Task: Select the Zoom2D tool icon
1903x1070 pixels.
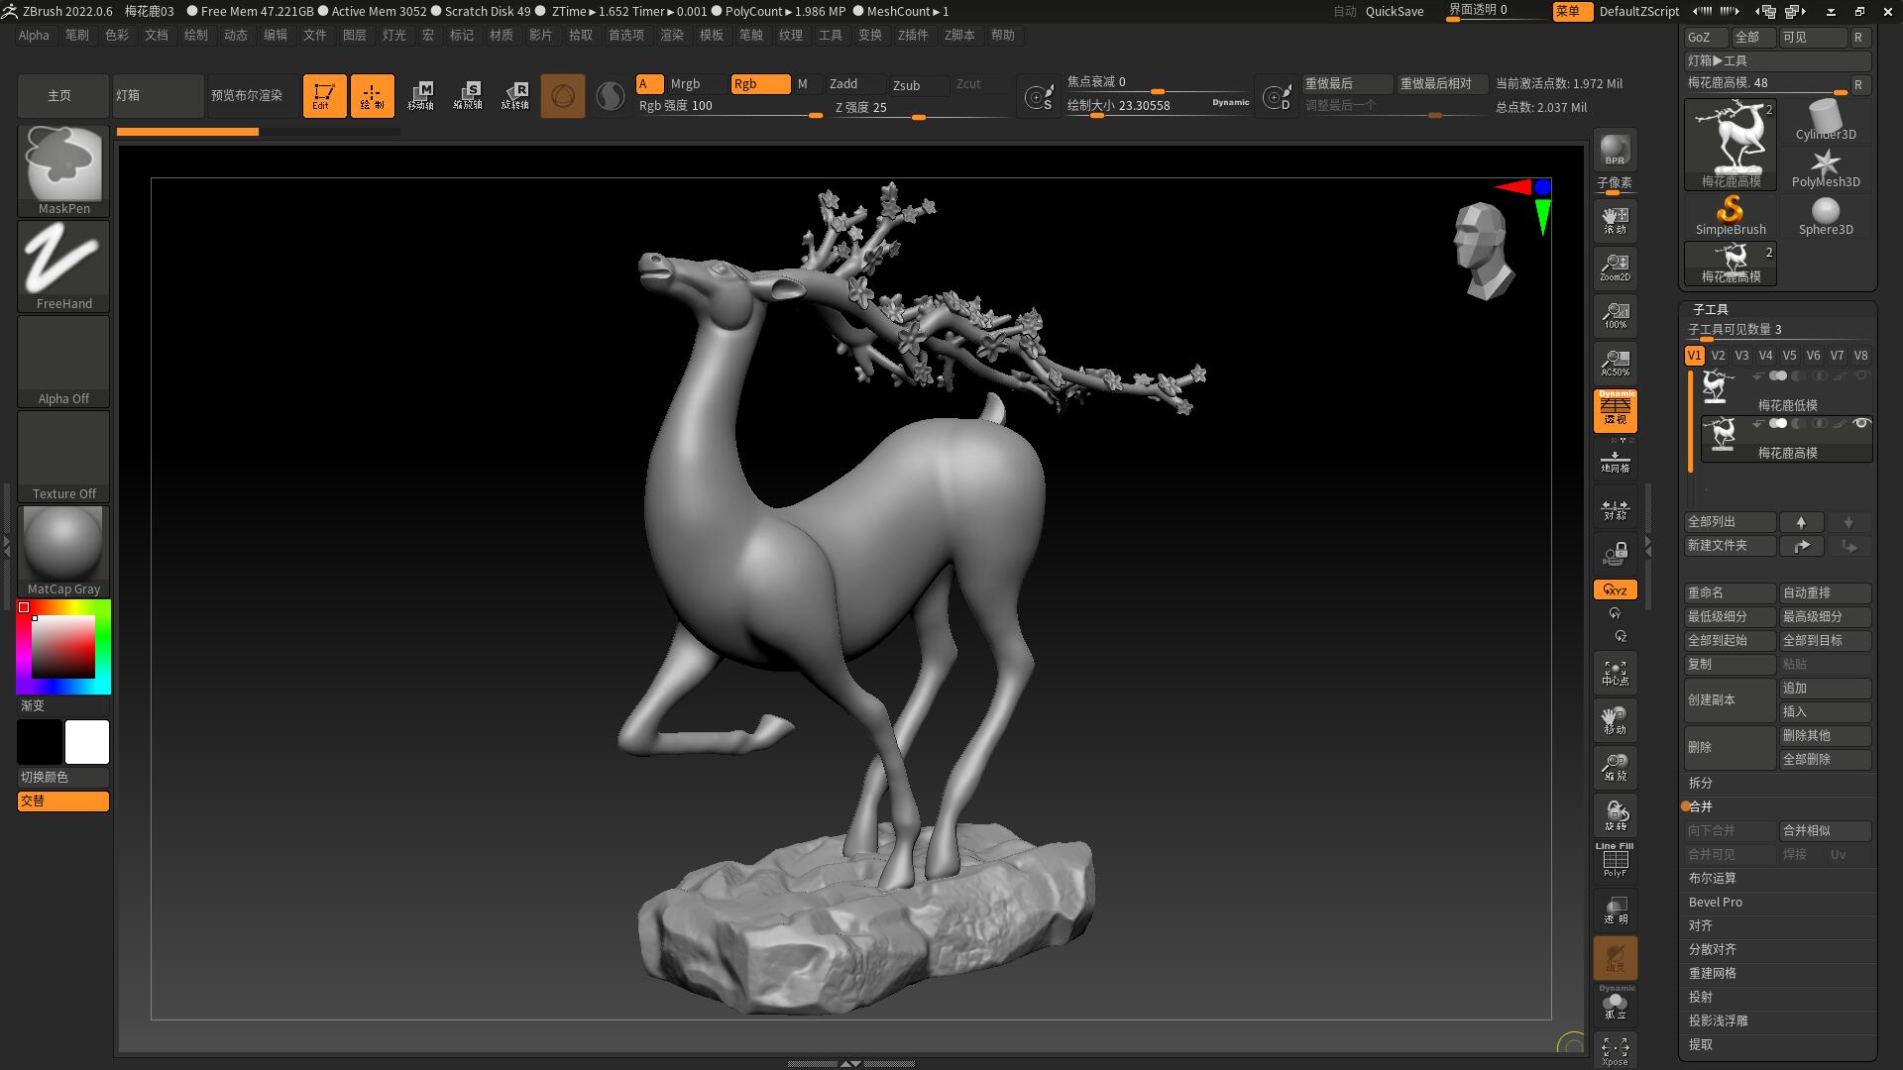Action: coord(1615,267)
